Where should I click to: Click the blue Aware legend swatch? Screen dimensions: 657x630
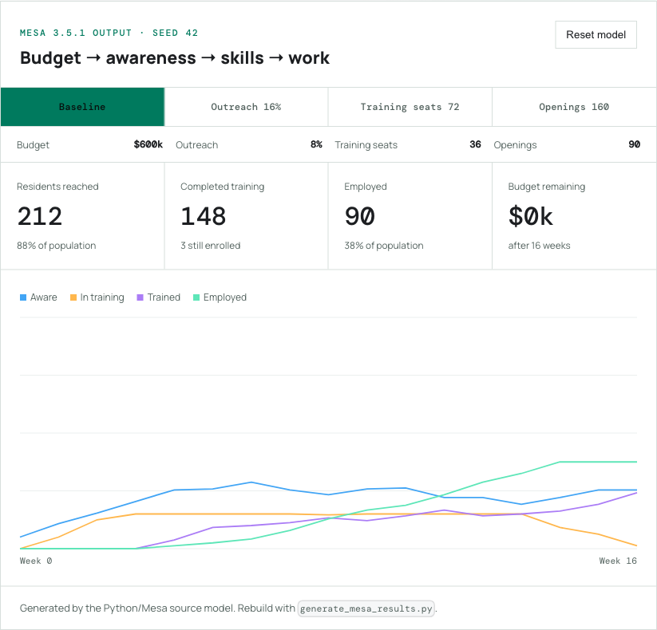click(x=23, y=297)
